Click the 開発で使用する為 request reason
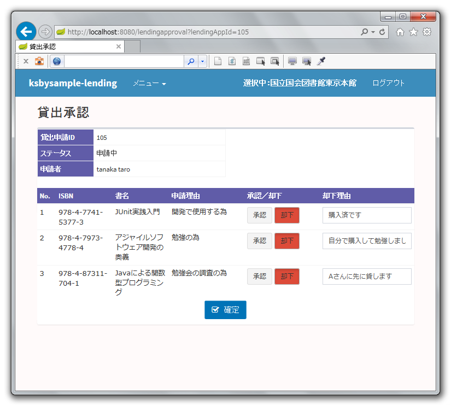 pos(199,212)
